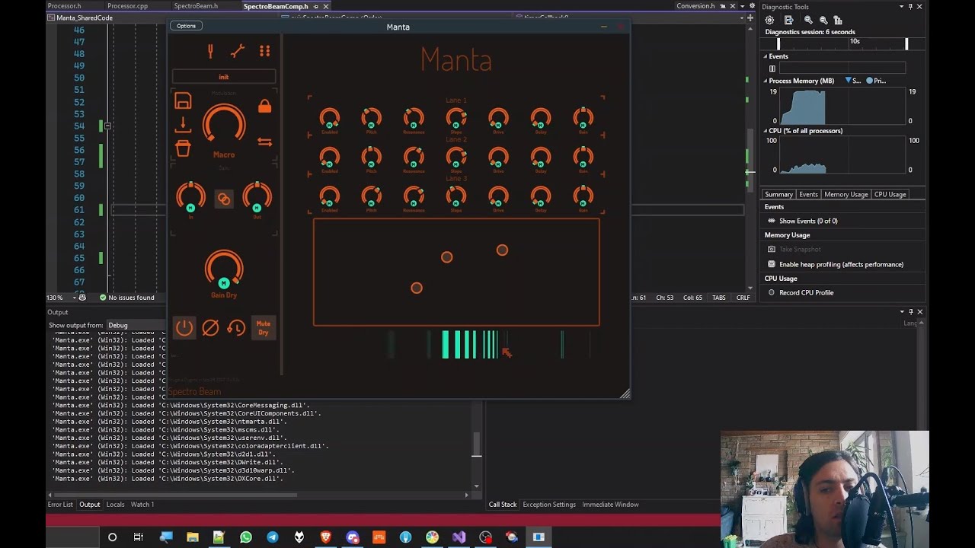Open Exception Settings tab

click(549, 504)
